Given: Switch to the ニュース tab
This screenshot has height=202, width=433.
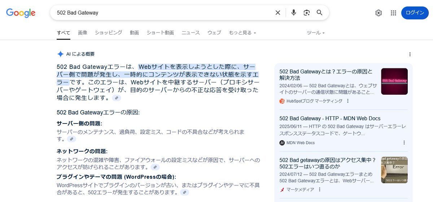Looking at the screenshot, I should (191, 33).
